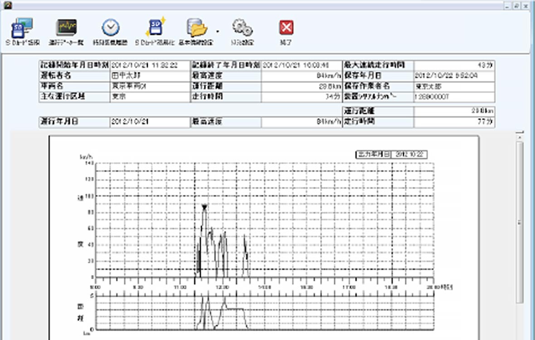Click the peak speed triangle marker on chart
Screen dimensions: 535x340
tap(204, 207)
